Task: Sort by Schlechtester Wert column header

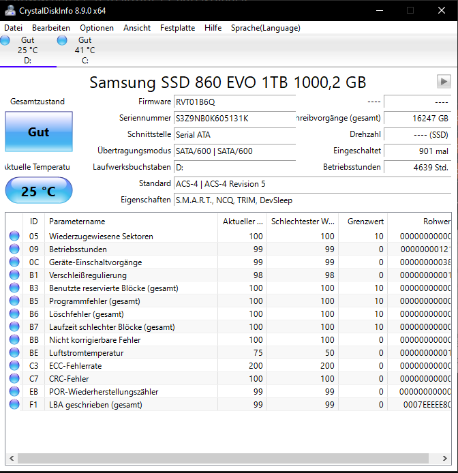Action: click(x=303, y=221)
